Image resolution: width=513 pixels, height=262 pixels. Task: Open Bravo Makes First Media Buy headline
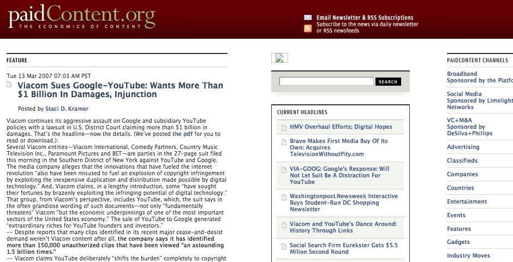338,147
